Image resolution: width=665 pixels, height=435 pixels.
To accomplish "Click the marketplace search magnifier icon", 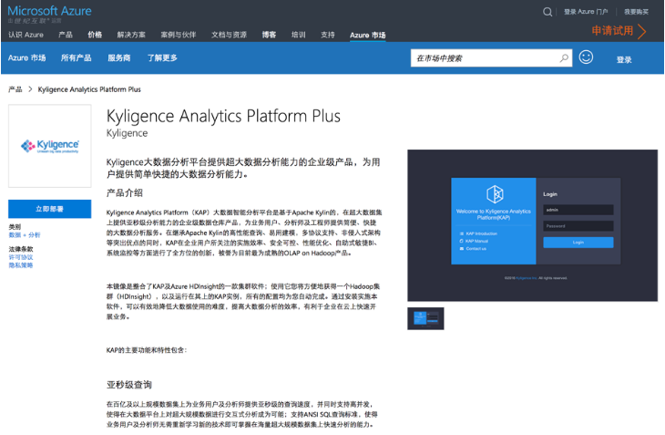I will click(564, 58).
